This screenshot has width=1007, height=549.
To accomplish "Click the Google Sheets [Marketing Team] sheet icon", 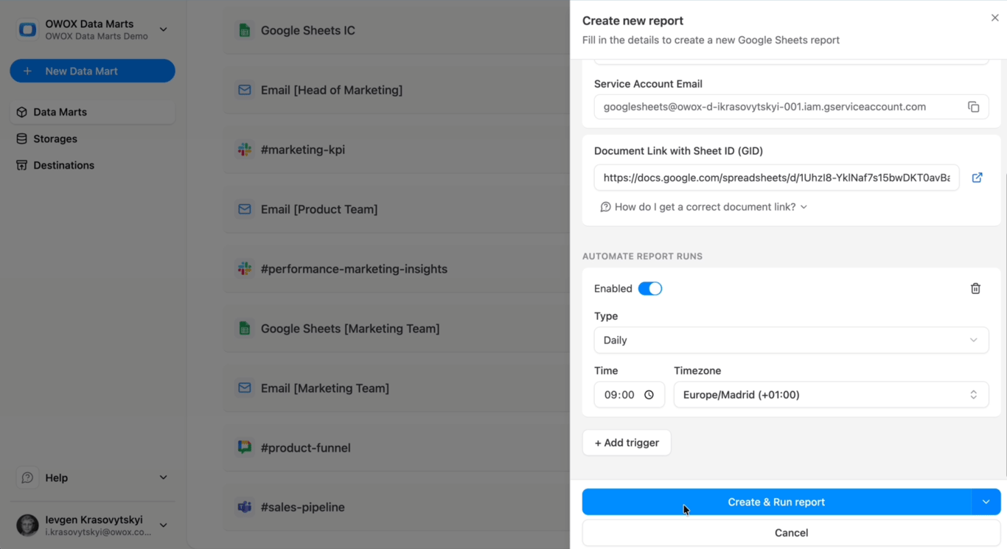I will pyautogui.click(x=245, y=329).
